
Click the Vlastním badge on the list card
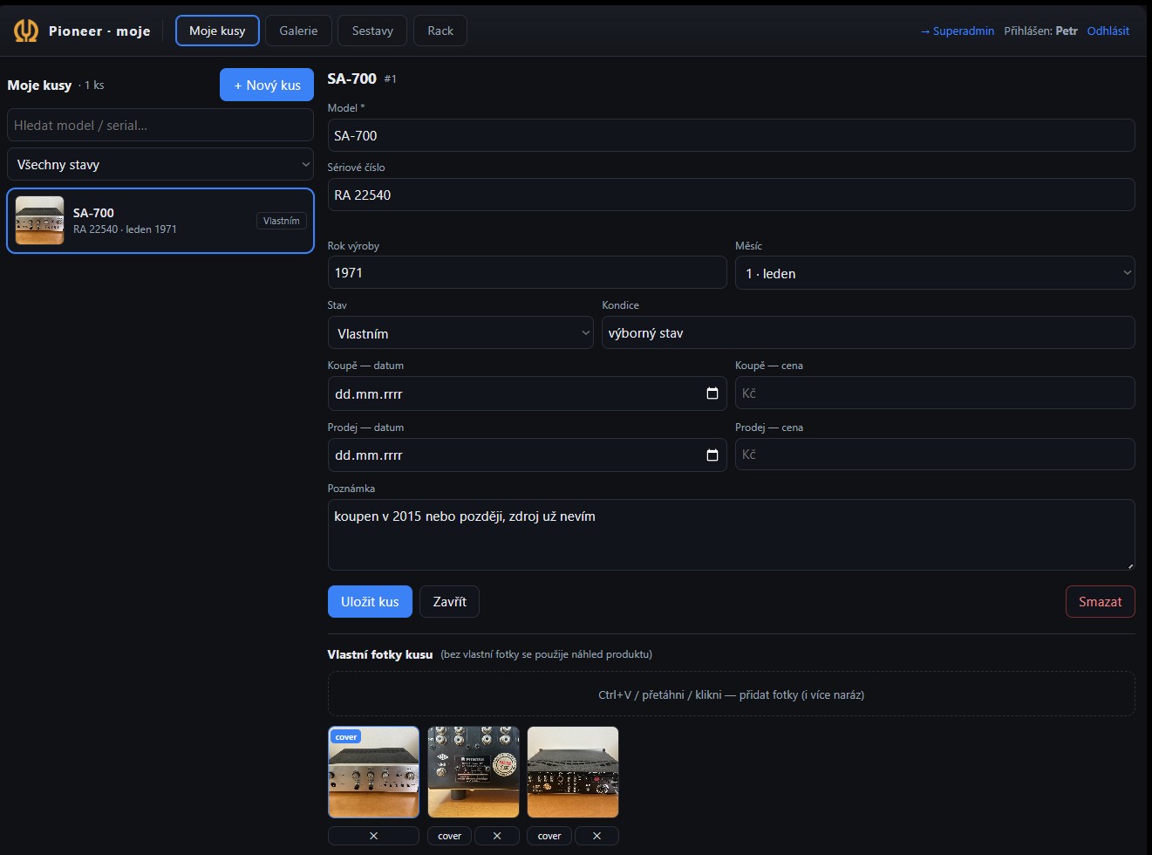point(282,221)
